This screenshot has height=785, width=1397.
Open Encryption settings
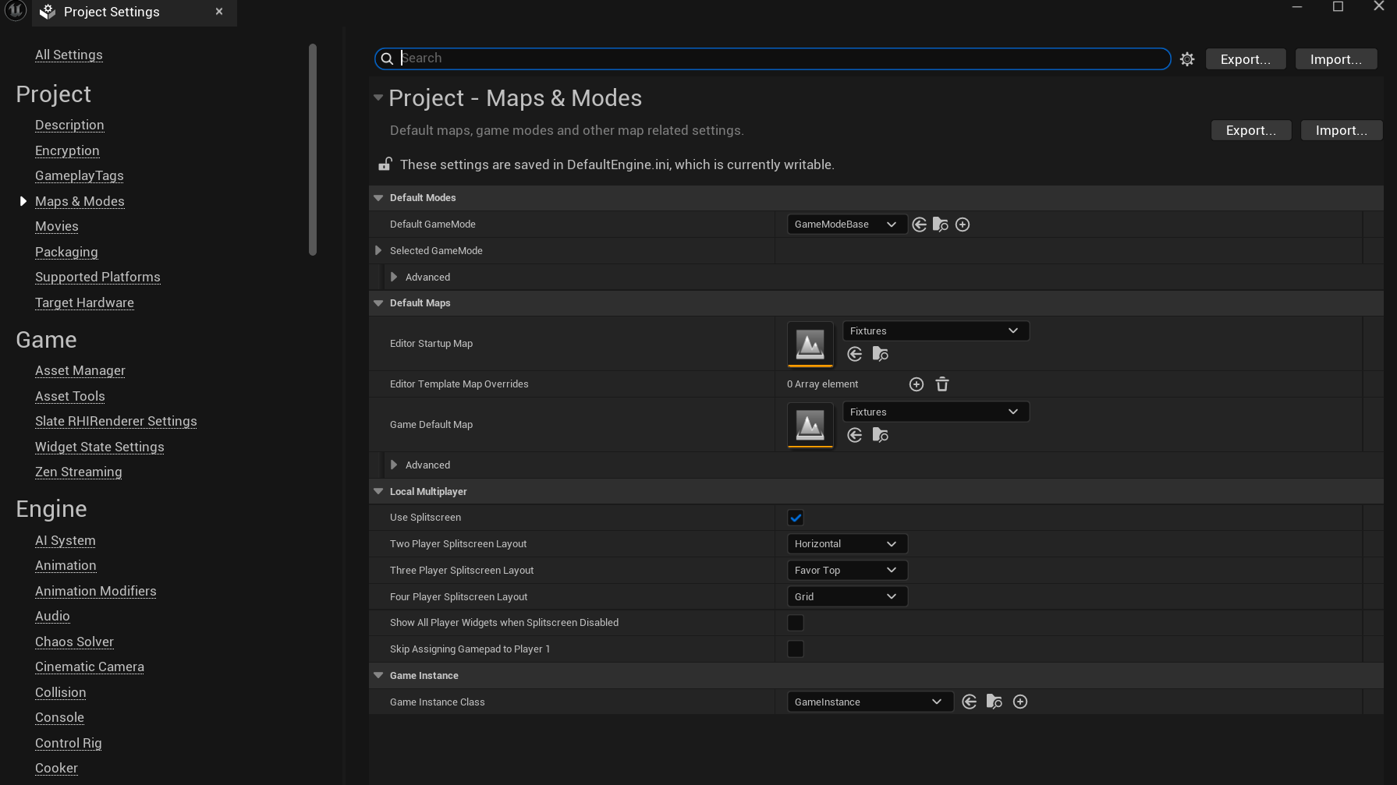pos(67,150)
